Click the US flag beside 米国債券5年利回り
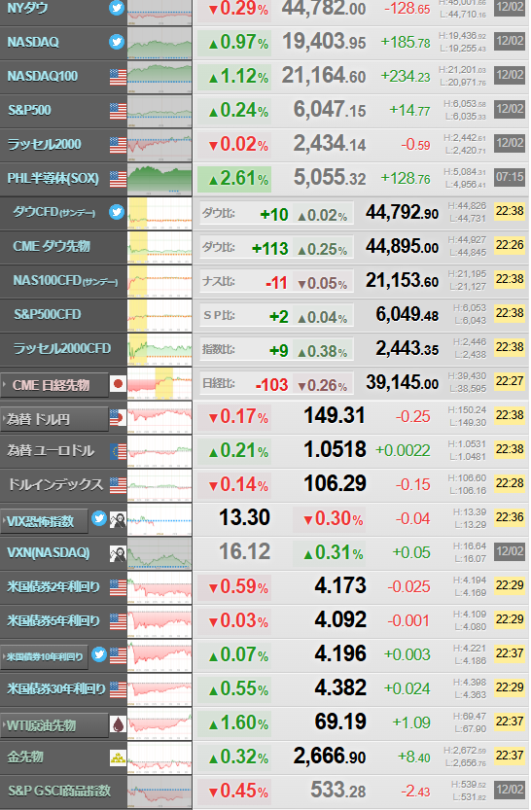The image size is (531, 810). point(118,621)
